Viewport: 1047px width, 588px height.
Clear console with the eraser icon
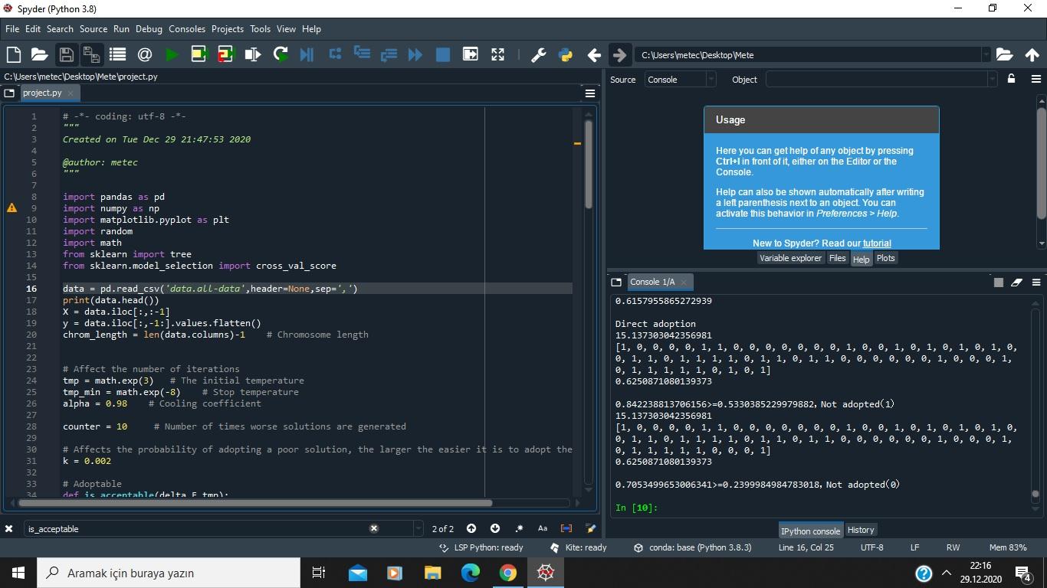pyautogui.click(x=1016, y=282)
